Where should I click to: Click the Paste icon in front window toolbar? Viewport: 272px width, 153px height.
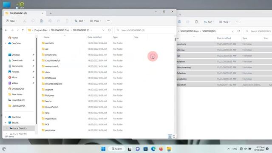41,21
